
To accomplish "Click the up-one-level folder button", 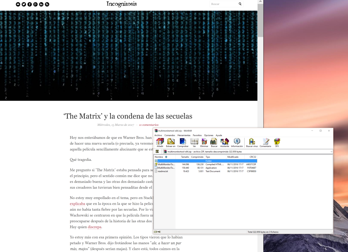I will tap(157, 151).
